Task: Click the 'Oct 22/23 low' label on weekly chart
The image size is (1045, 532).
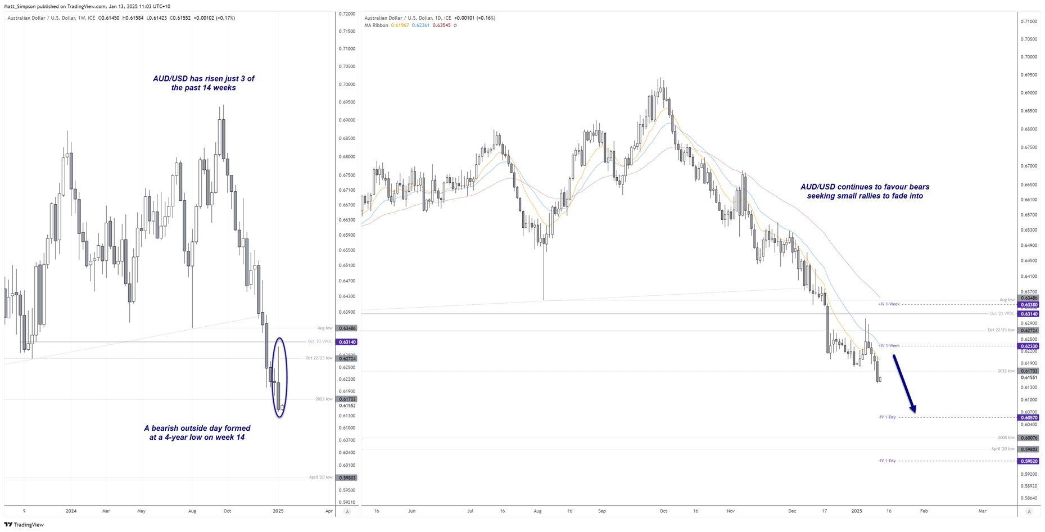Action: tap(319, 358)
